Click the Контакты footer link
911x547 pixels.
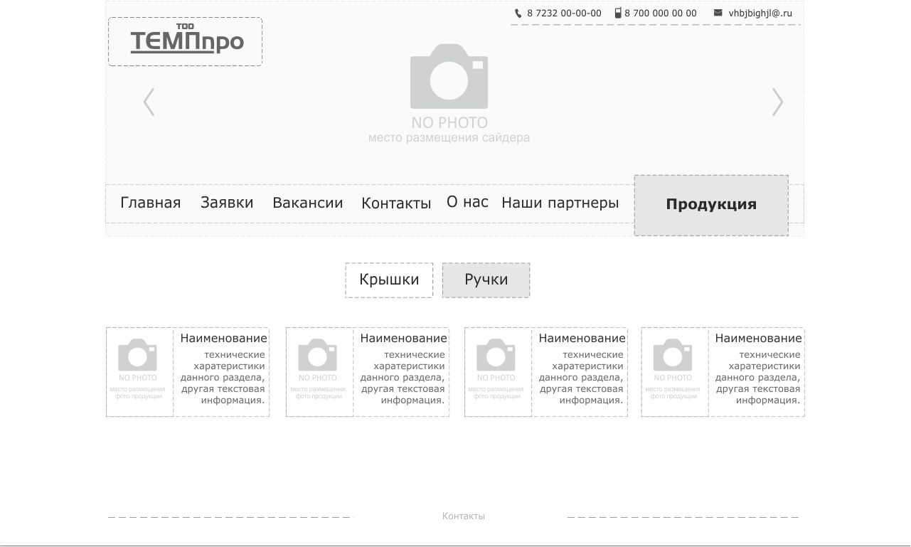click(463, 516)
